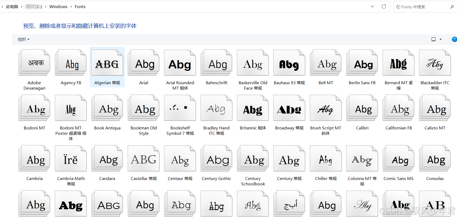The width and height of the screenshot is (457, 219).
Task: Click the Britannic font icon
Action: point(253,108)
